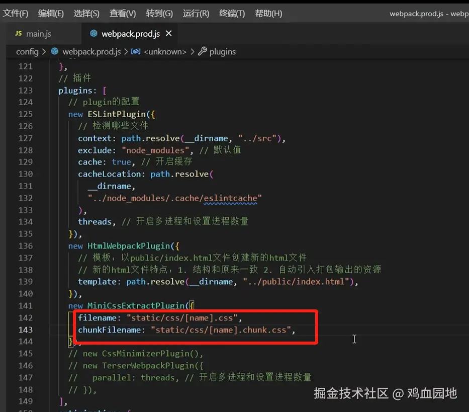This screenshot has height=412, width=469.
Task: Expand the chevron after <unknown> breadcrumb
Action: 193,52
